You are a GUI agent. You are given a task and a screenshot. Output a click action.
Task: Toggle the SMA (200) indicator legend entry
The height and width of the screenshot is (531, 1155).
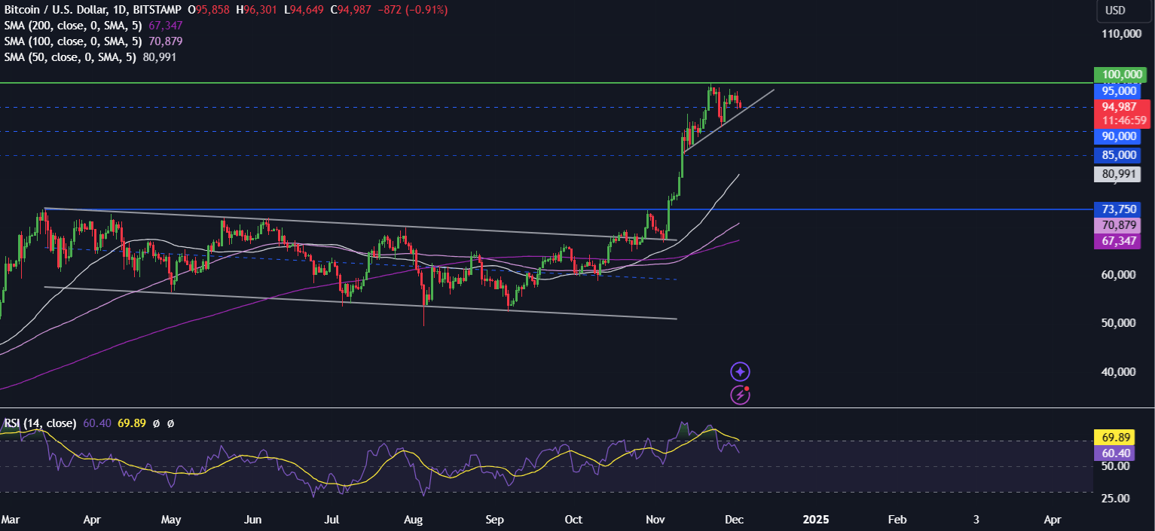pos(72,26)
